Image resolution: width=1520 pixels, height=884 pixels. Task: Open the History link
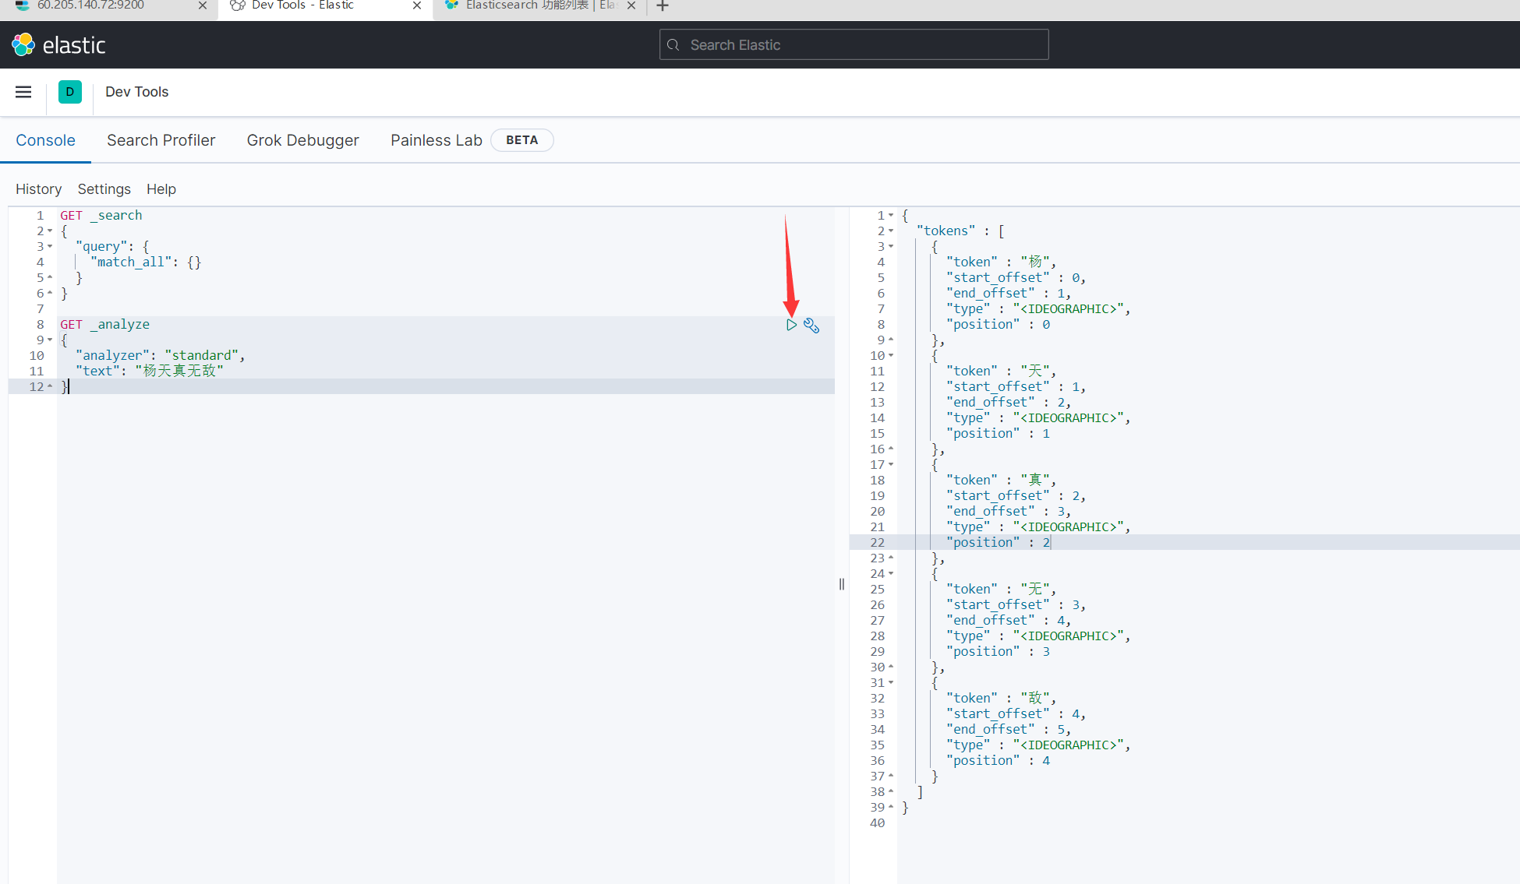click(x=38, y=189)
